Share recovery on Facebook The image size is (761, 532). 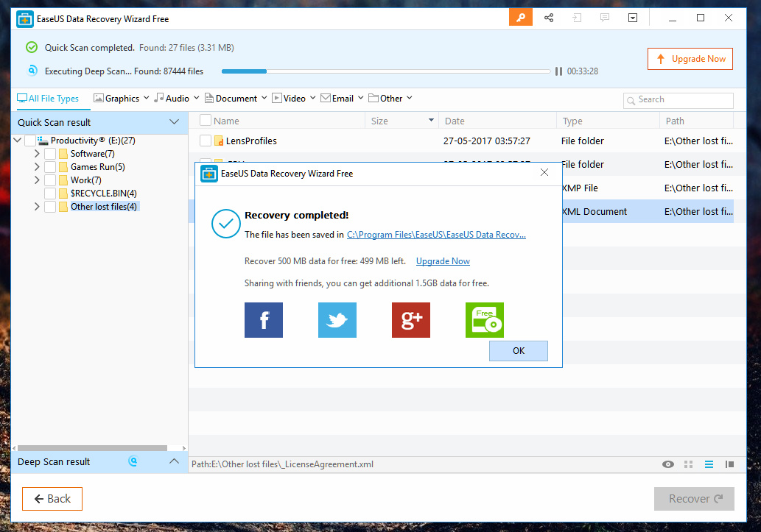264,320
